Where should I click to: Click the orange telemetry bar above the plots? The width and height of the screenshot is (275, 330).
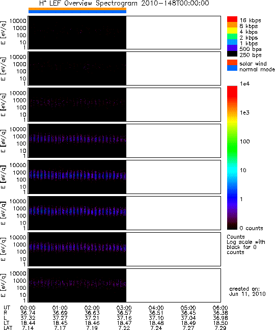pos(77,9)
